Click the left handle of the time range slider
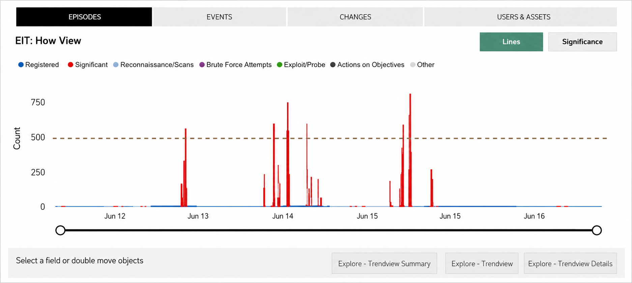Image resolution: width=632 pixels, height=283 pixels. 60,230
